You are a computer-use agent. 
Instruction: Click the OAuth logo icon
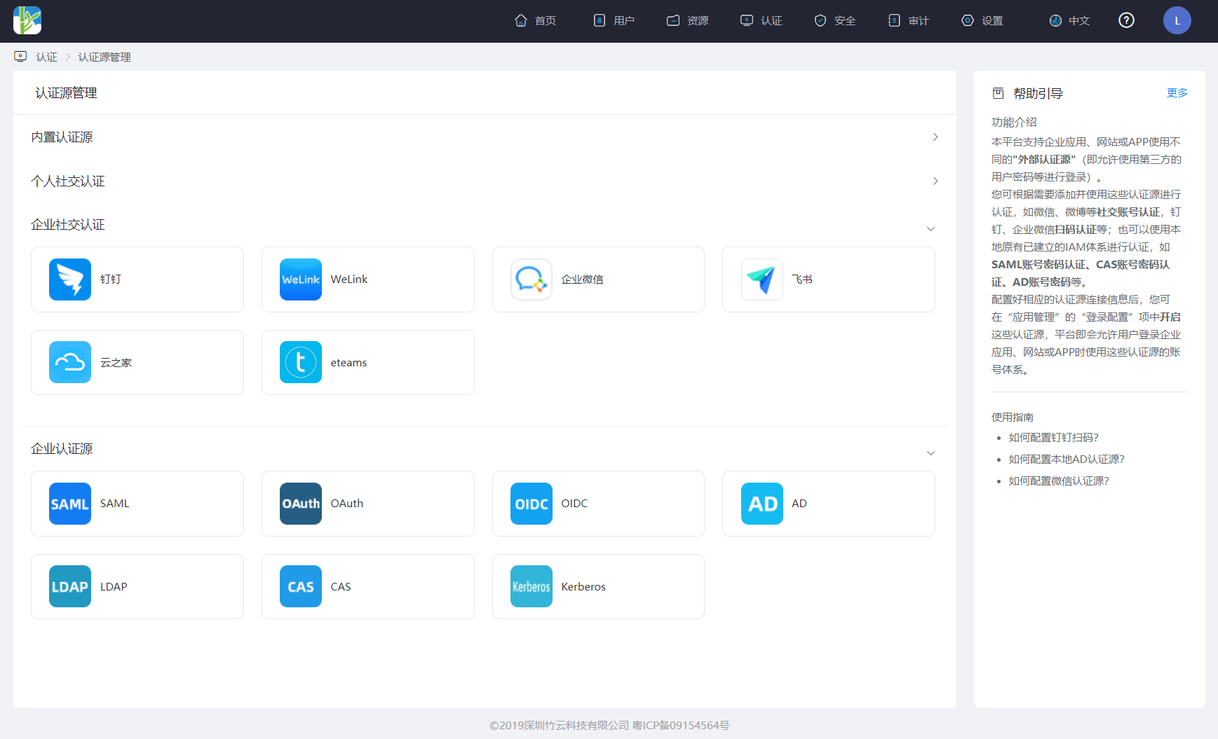[x=301, y=504]
